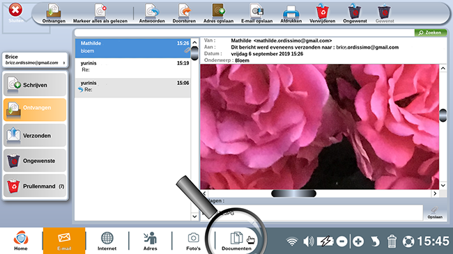Open the Prullenmand trash folder
The image size is (453, 254).
pos(35,186)
